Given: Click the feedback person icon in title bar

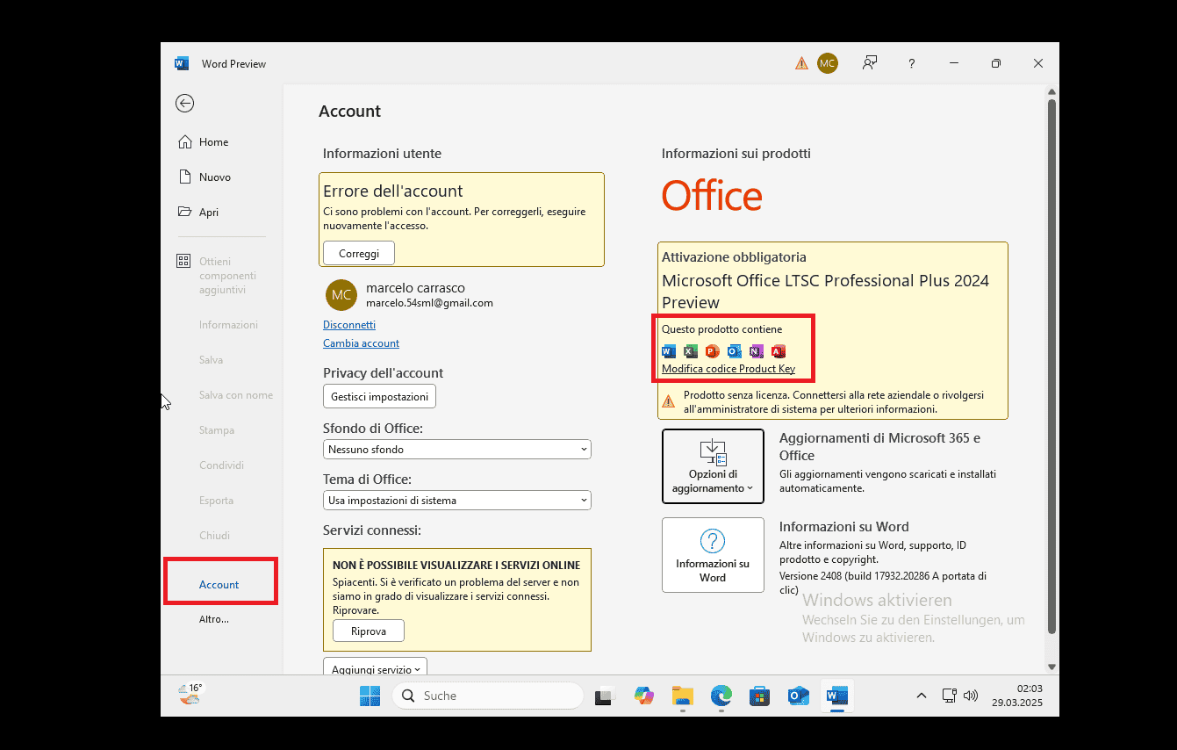Looking at the screenshot, I should point(870,63).
